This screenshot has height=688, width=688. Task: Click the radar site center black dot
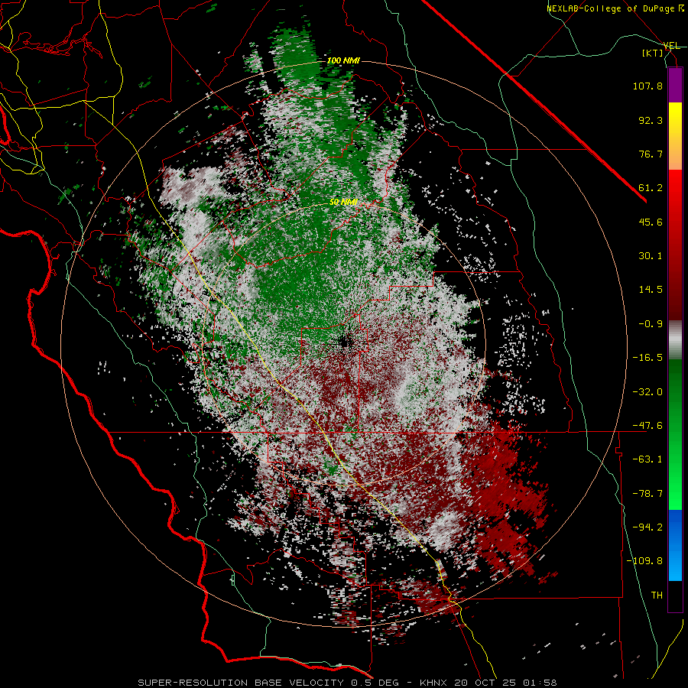coord(346,341)
